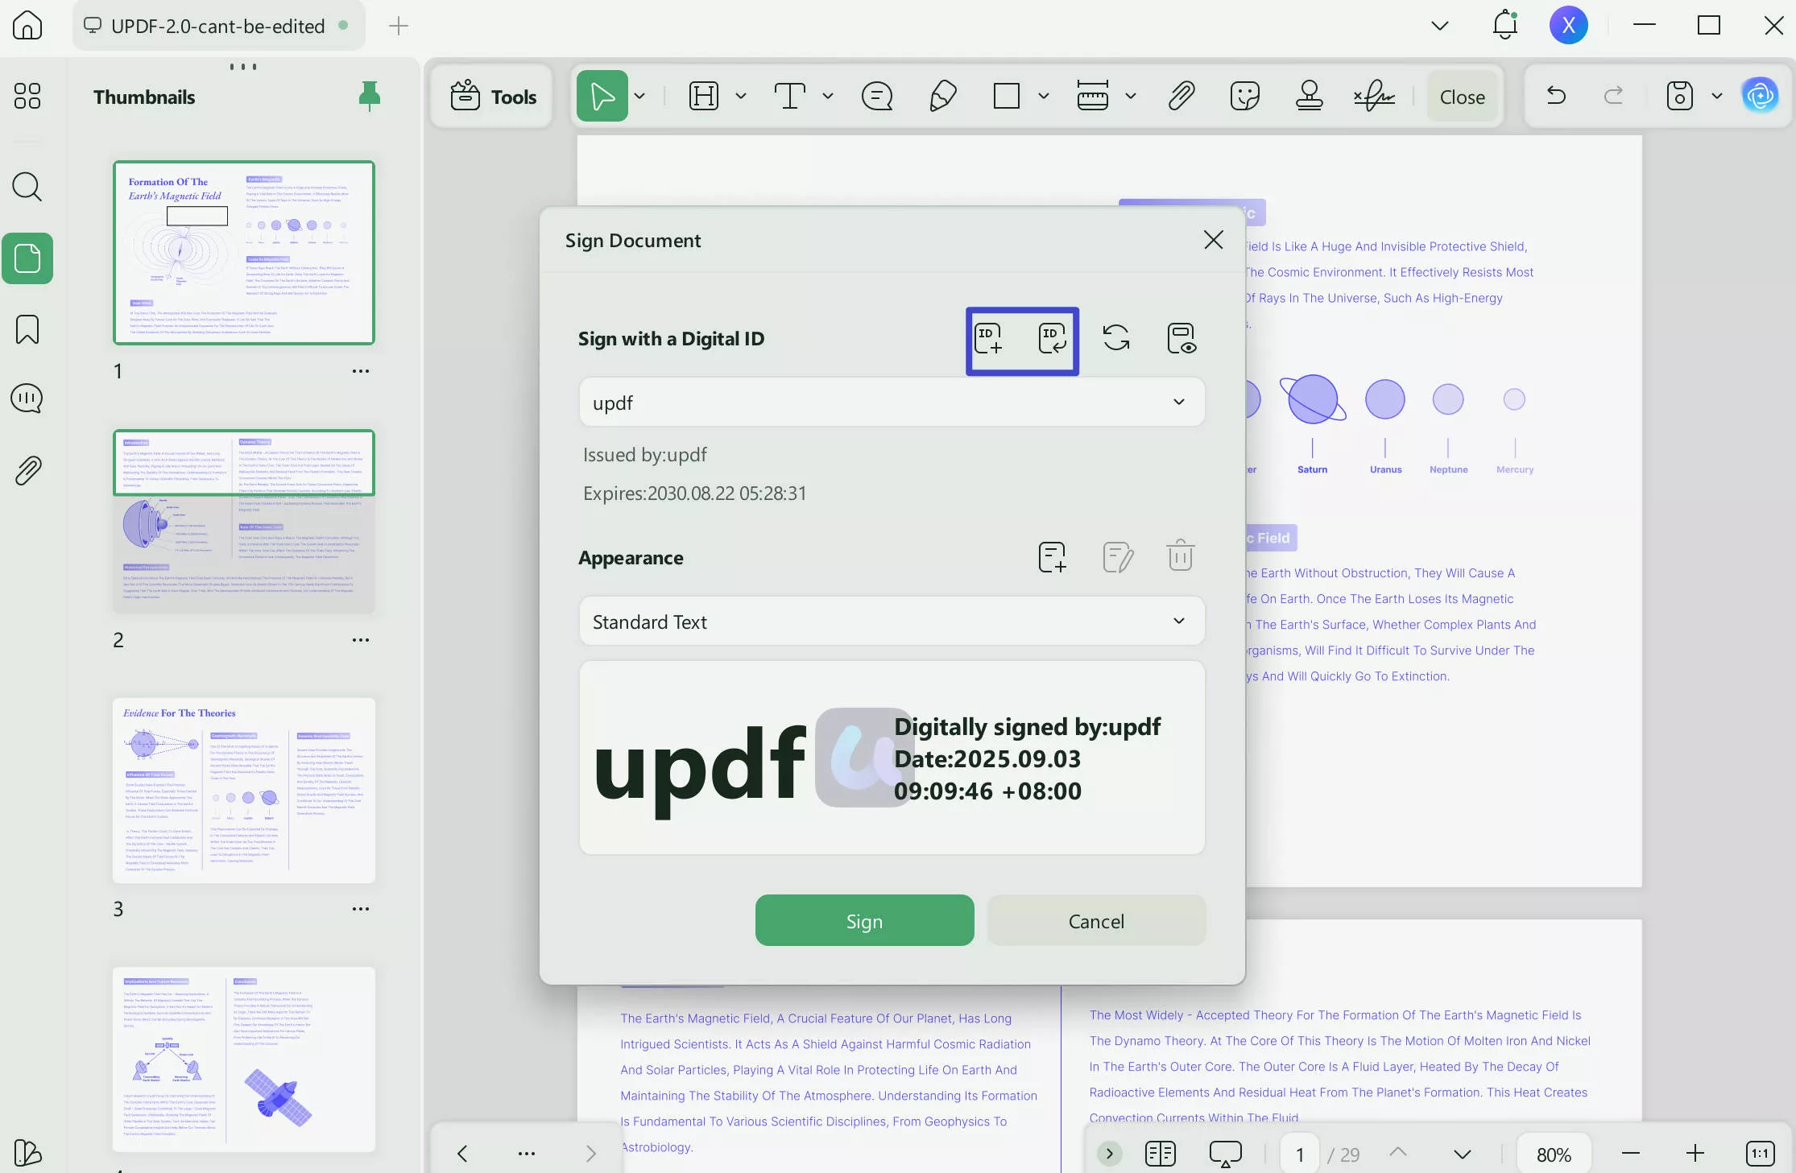The image size is (1796, 1173).
Task: Click the Sign button
Action: point(864,920)
